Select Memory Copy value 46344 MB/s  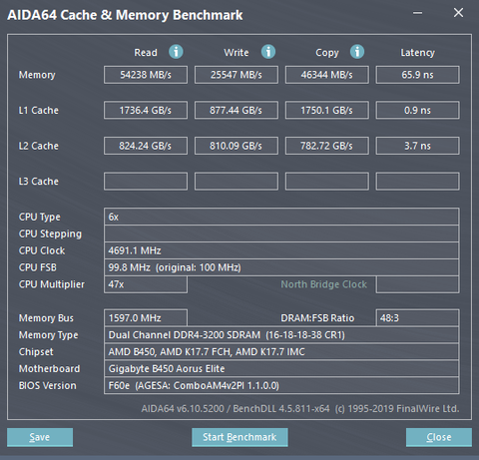(x=327, y=75)
